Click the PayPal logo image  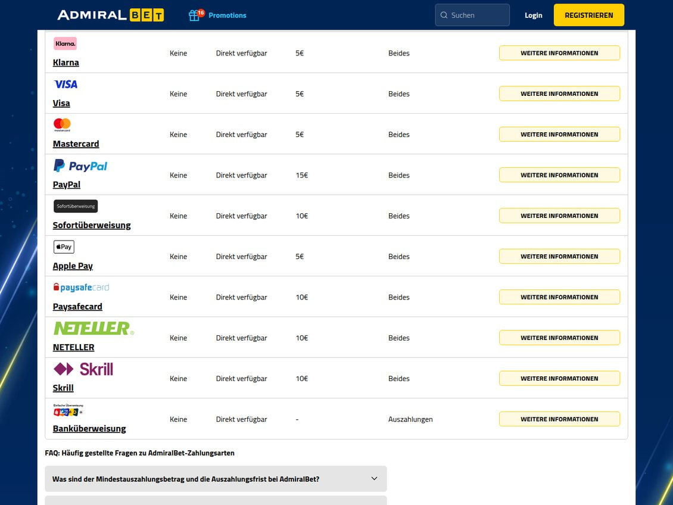tap(80, 166)
